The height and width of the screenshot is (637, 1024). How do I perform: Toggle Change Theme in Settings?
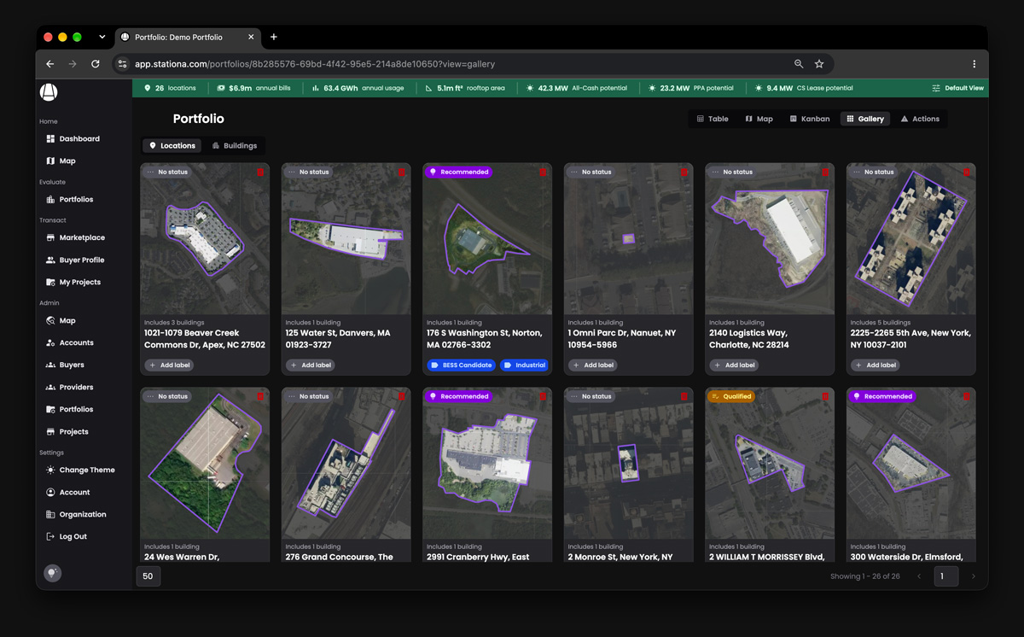coord(79,470)
